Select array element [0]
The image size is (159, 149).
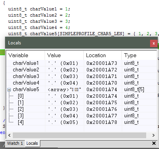(81, 96)
